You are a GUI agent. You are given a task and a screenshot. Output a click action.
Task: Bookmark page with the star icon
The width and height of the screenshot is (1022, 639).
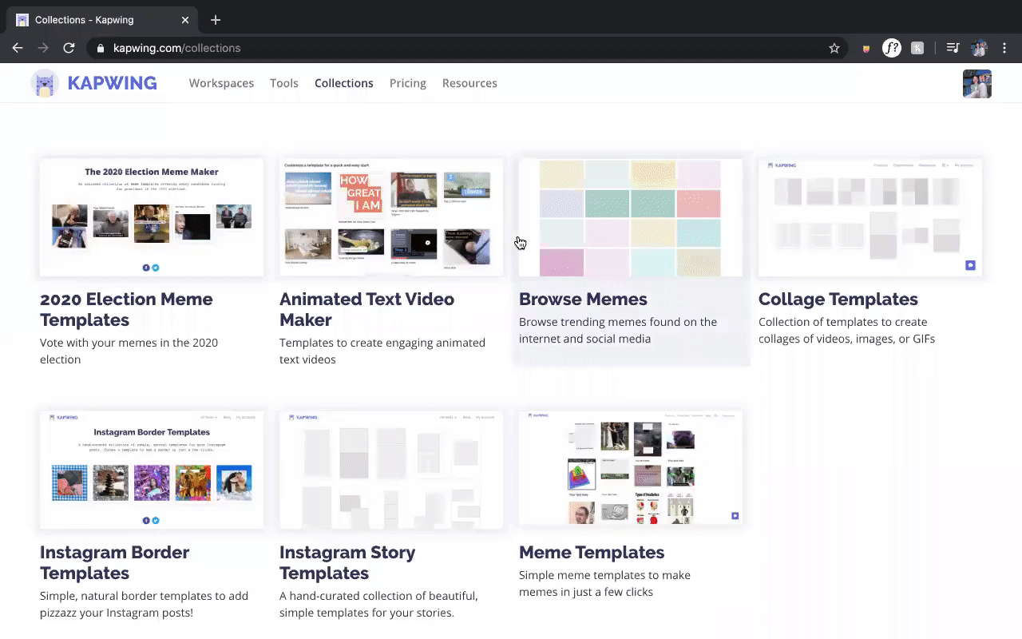click(x=834, y=48)
